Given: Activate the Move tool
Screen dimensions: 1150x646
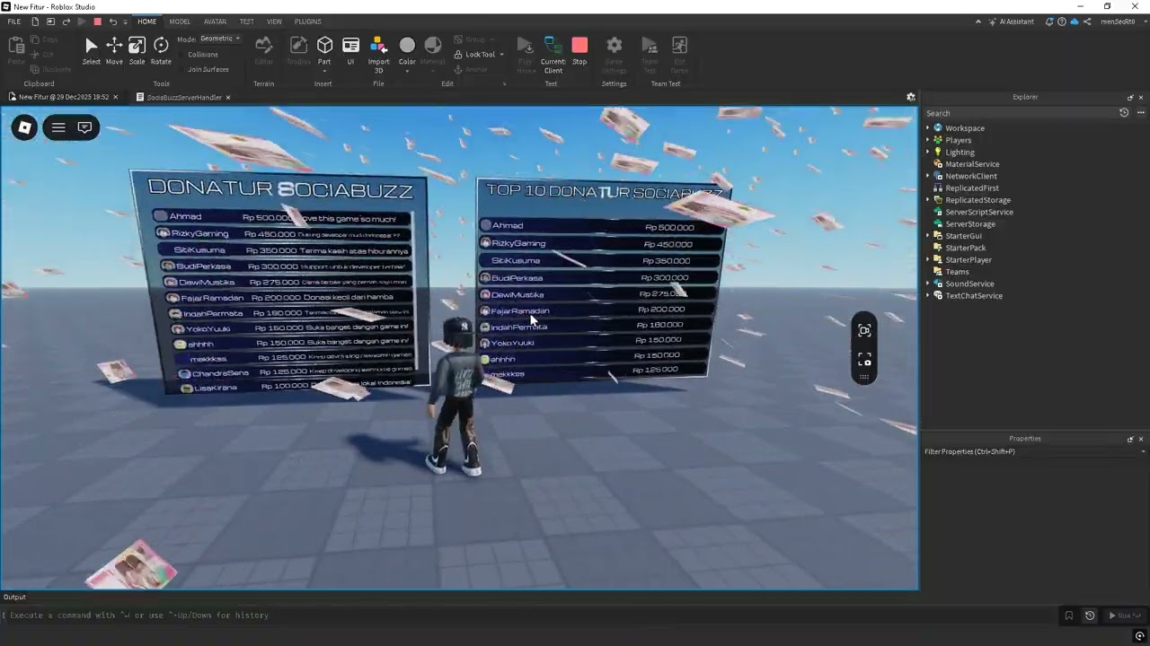Looking at the screenshot, I should pos(114,50).
